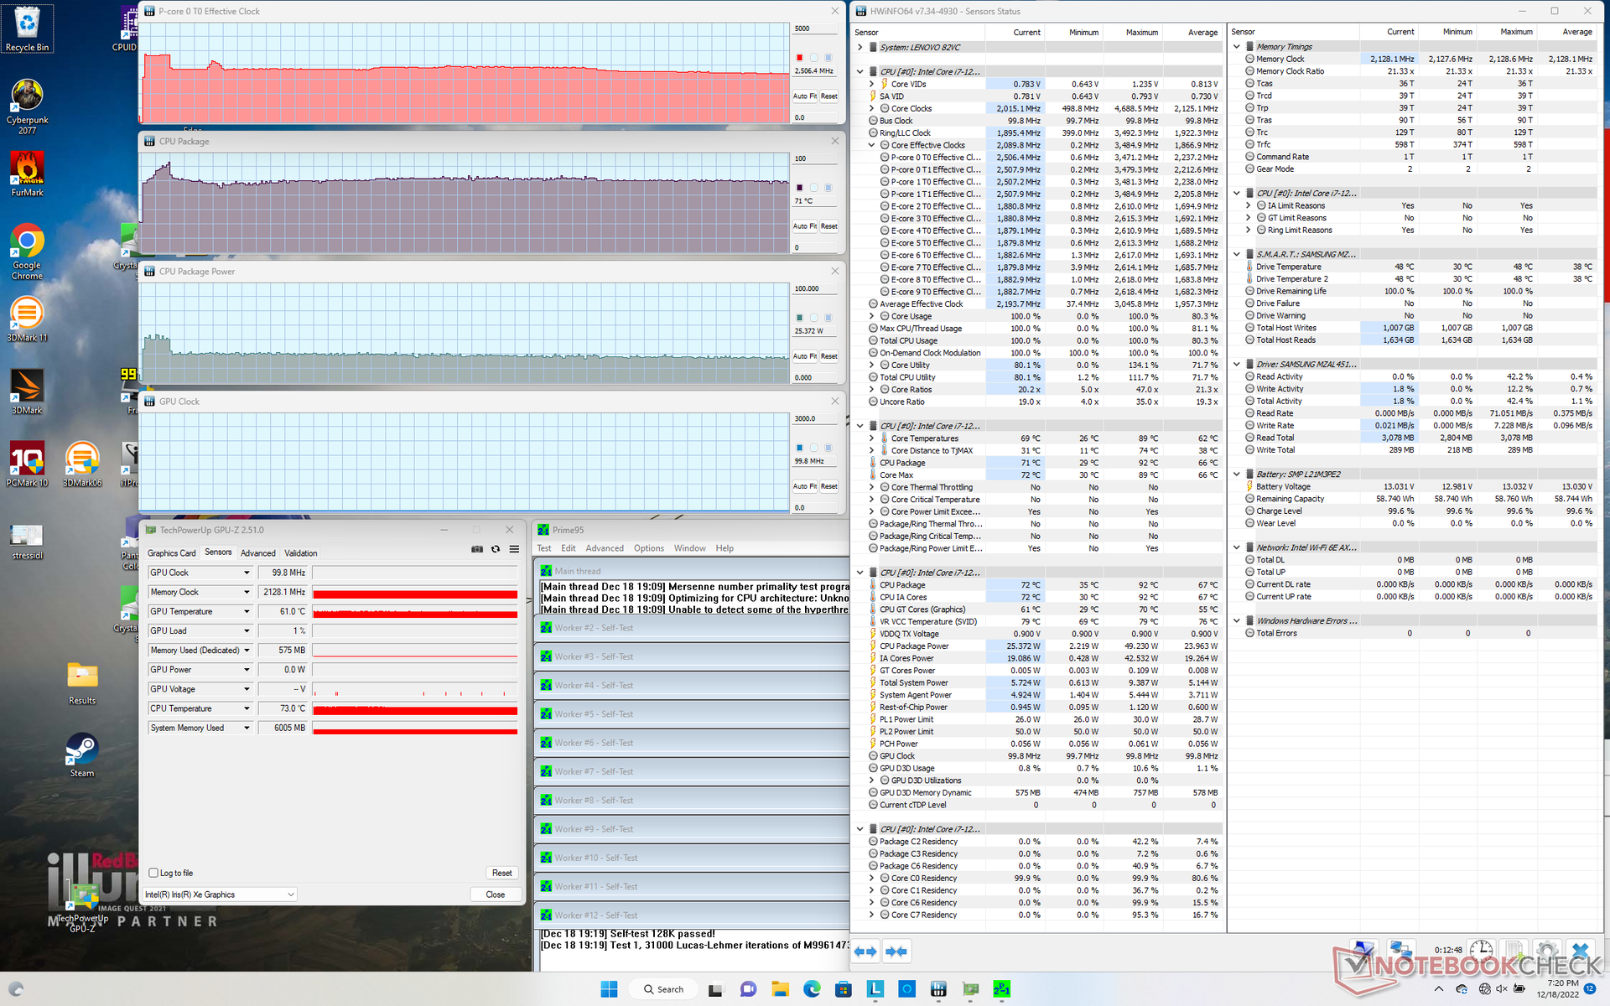Click Reset on CPU Package Power graph
1610x1006 pixels.
[828, 356]
